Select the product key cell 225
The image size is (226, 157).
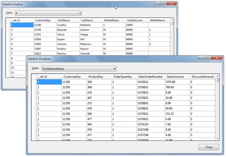[x=99, y=103]
